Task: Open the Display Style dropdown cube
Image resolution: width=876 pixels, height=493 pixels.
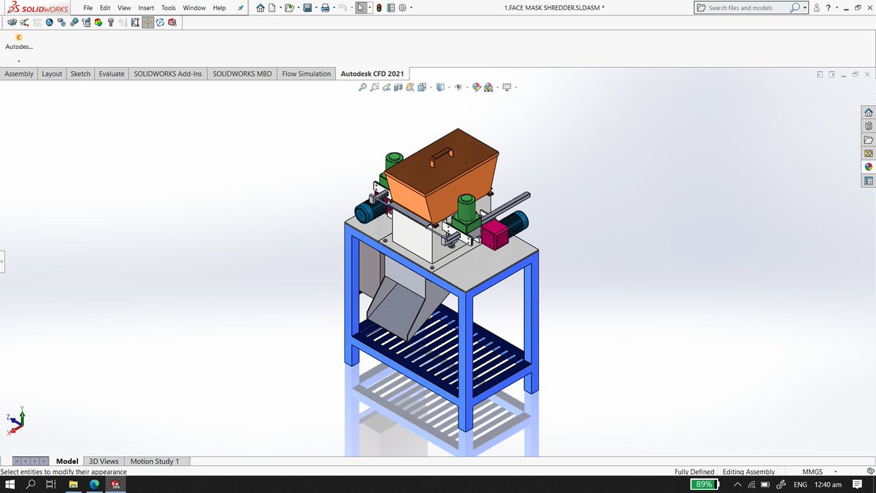Action: point(440,88)
